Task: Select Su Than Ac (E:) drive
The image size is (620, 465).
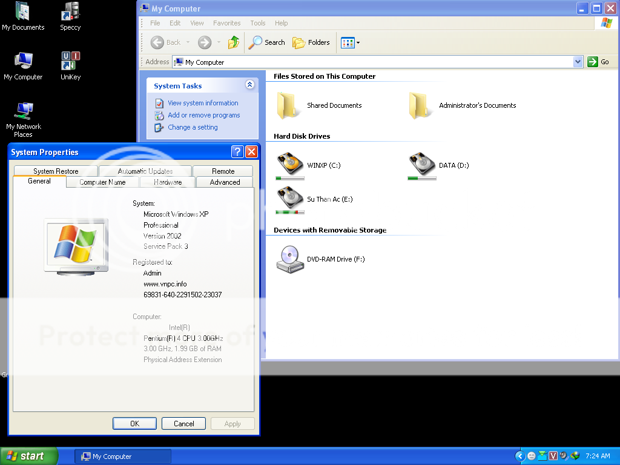Action: click(x=314, y=199)
